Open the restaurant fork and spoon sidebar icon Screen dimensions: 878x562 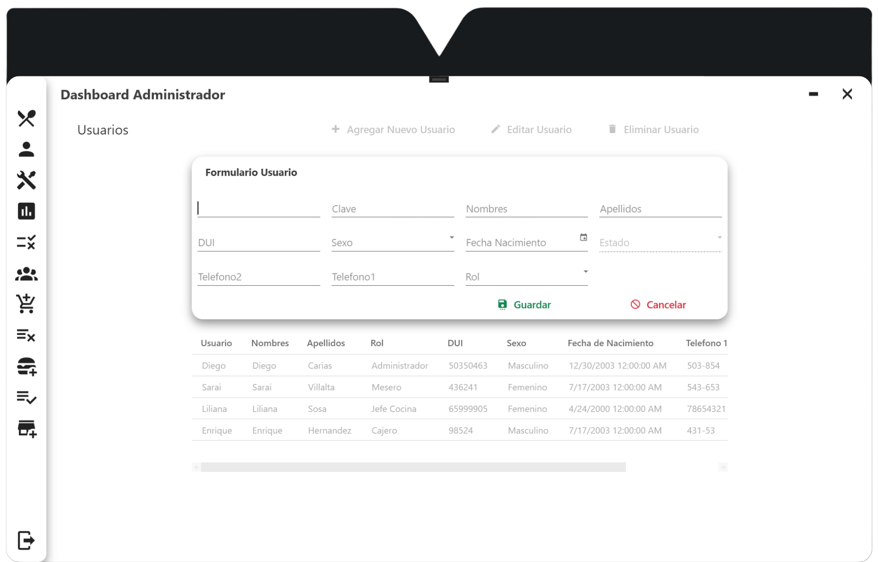pyautogui.click(x=26, y=118)
